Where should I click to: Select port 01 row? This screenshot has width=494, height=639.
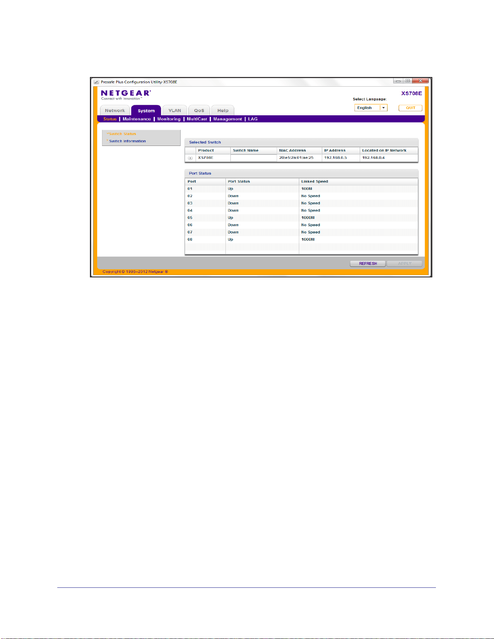point(301,189)
